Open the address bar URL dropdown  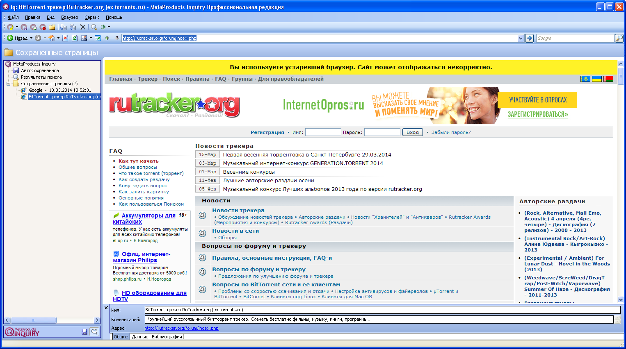(521, 38)
